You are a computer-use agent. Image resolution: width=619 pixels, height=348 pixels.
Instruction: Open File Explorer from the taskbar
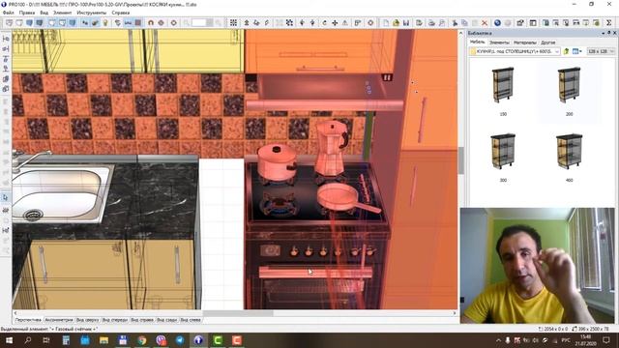click(x=103, y=340)
